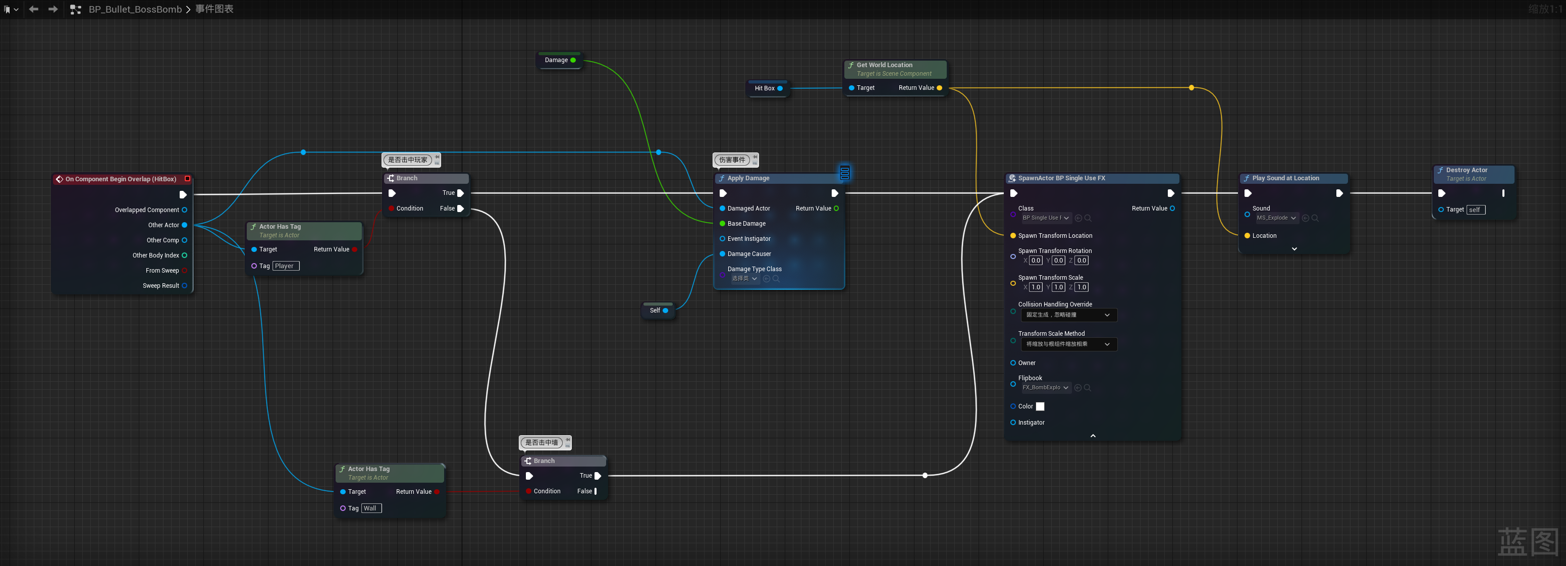Click BP_Bullet_BossBomb breadcrumb
1566x566 pixels.
click(x=135, y=9)
